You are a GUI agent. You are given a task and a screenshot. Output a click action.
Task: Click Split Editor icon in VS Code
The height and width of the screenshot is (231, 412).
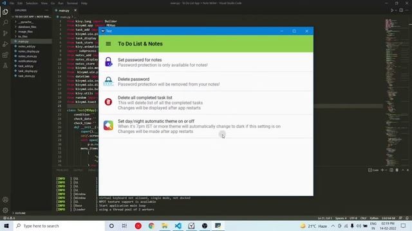tap(401, 10)
